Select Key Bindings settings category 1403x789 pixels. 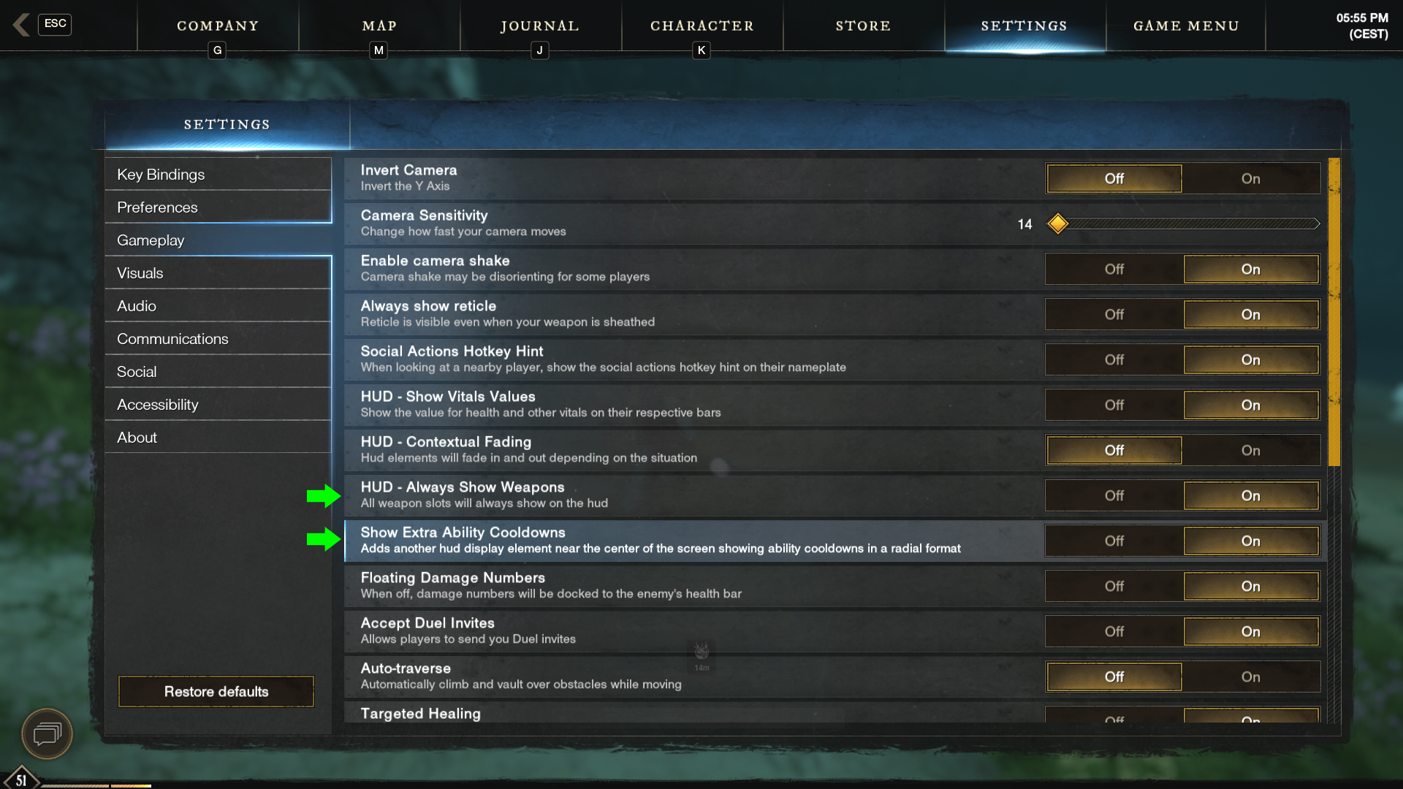[x=218, y=175]
